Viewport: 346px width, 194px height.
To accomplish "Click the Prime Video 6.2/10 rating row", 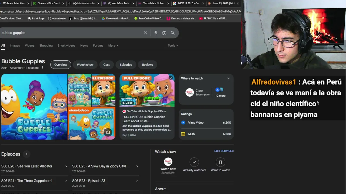I will click(x=206, y=123).
